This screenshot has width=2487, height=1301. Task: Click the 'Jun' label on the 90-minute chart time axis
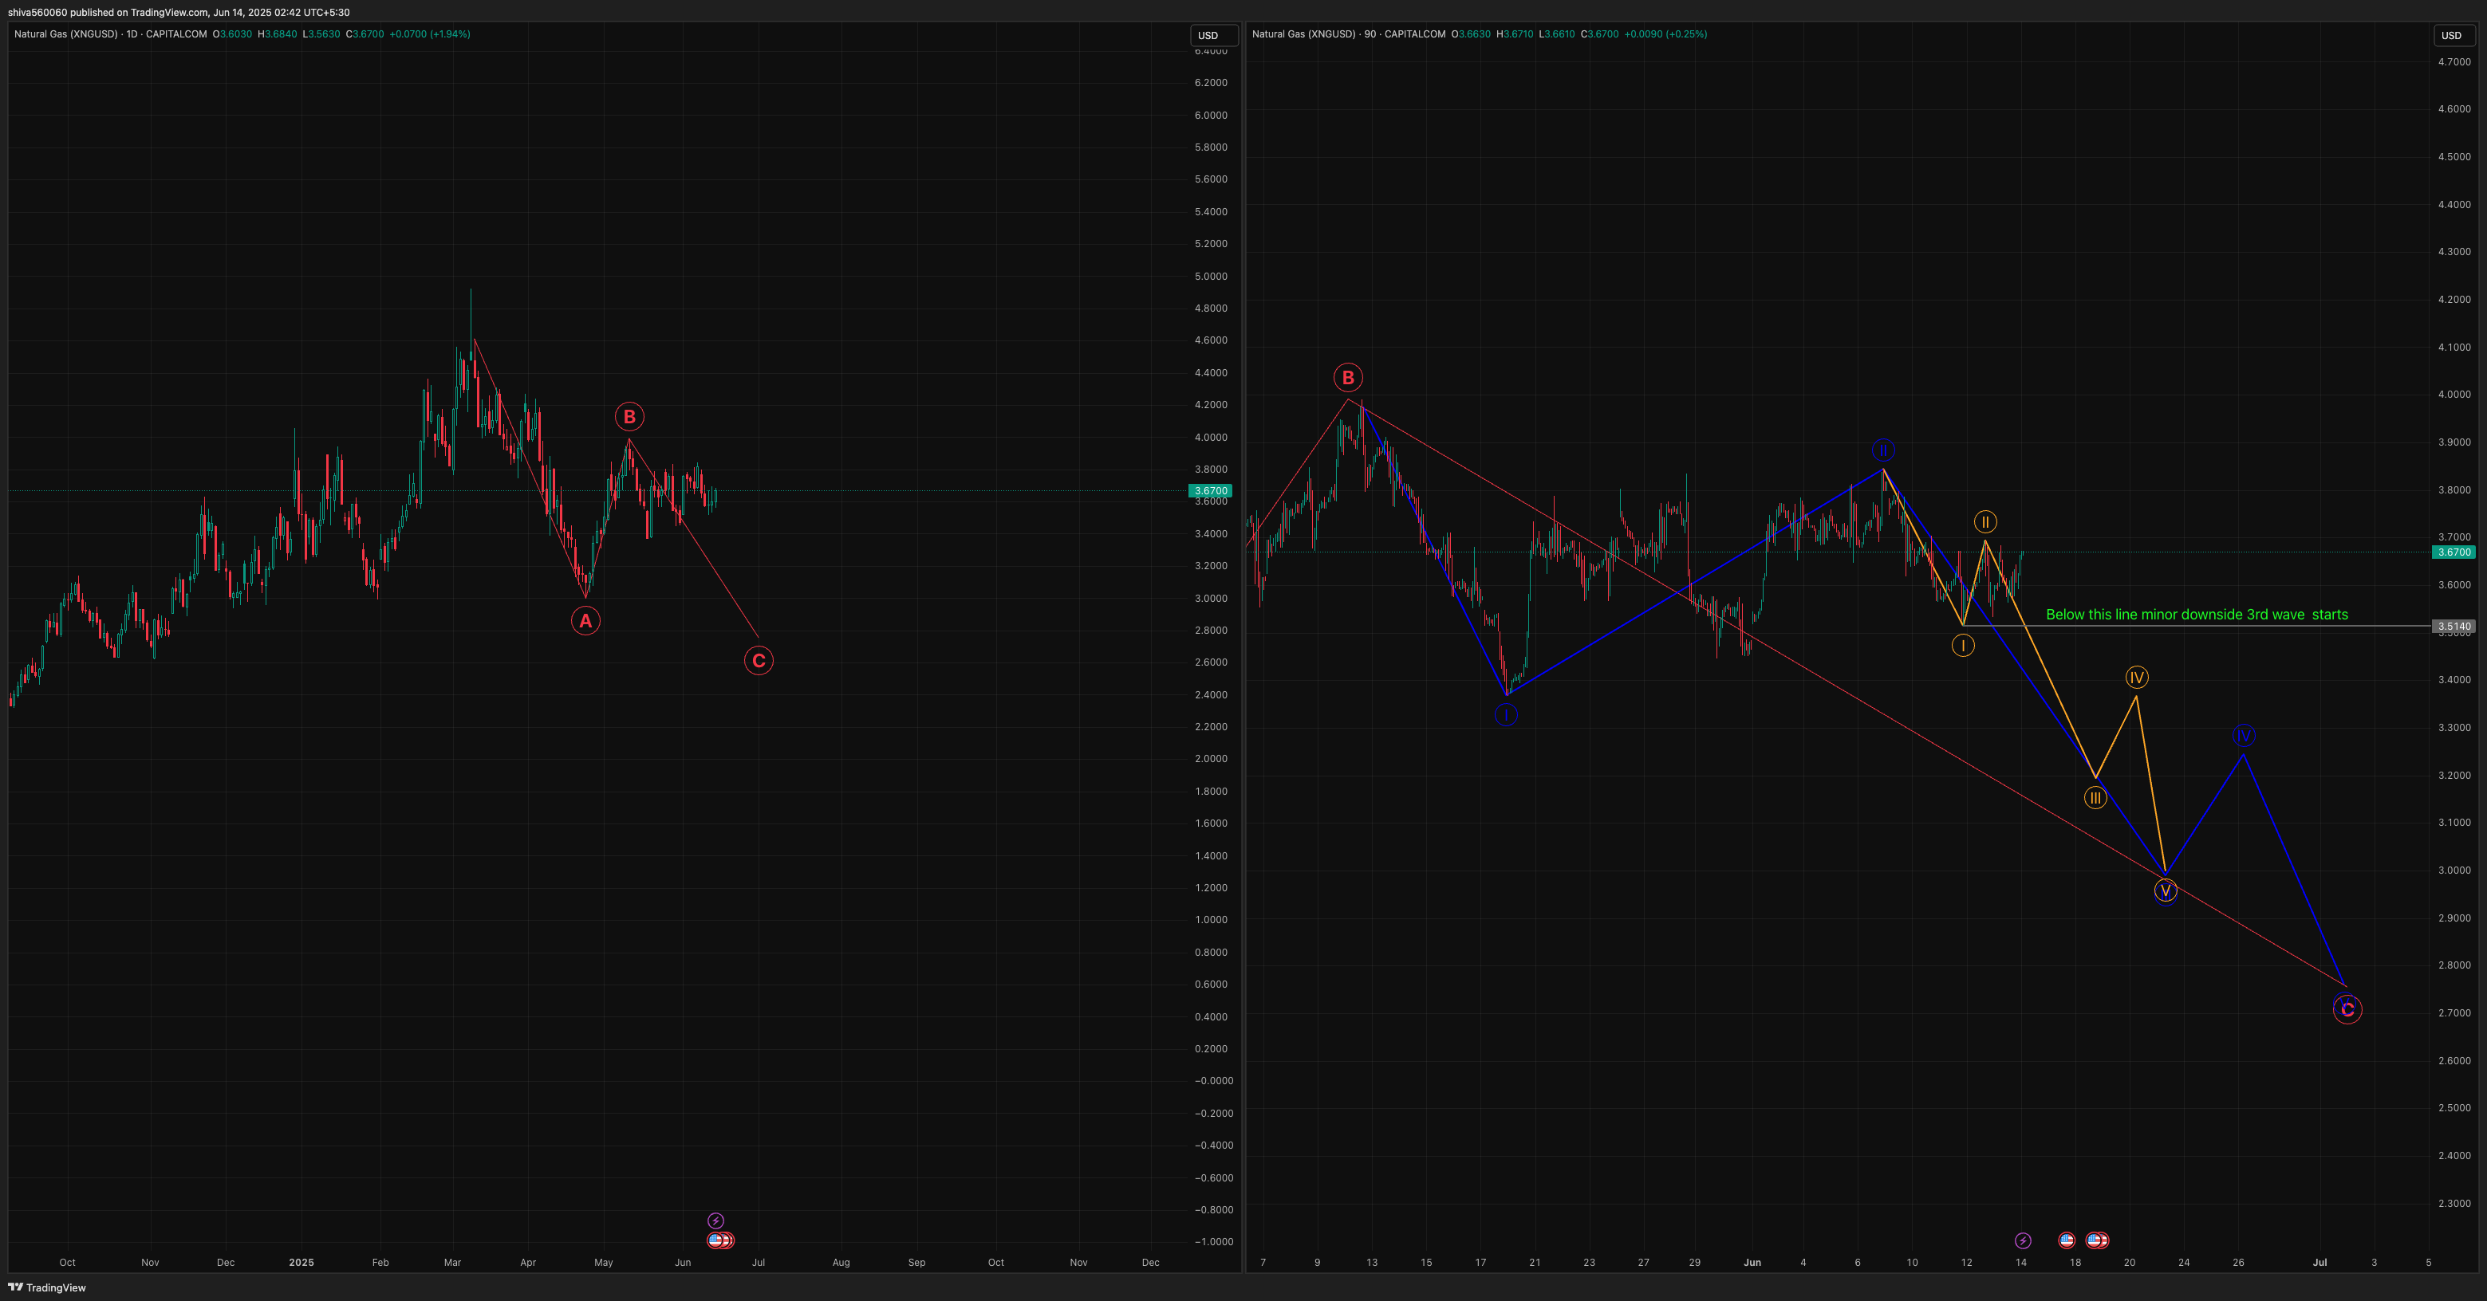pos(1752,1263)
